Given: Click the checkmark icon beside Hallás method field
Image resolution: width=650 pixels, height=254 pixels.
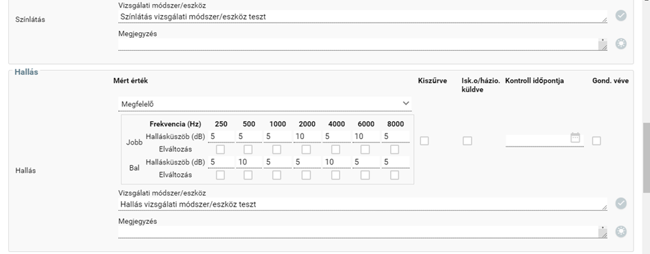Looking at the screenshot, I should tap(620, 203).
